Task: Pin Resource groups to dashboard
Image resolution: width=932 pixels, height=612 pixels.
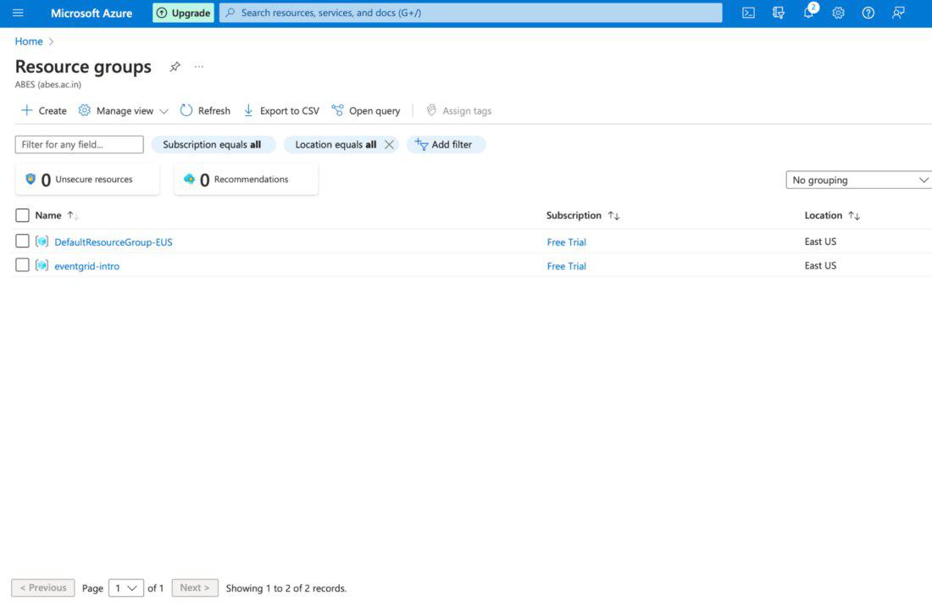Action: pyautogui.click(x=175, y=67)
